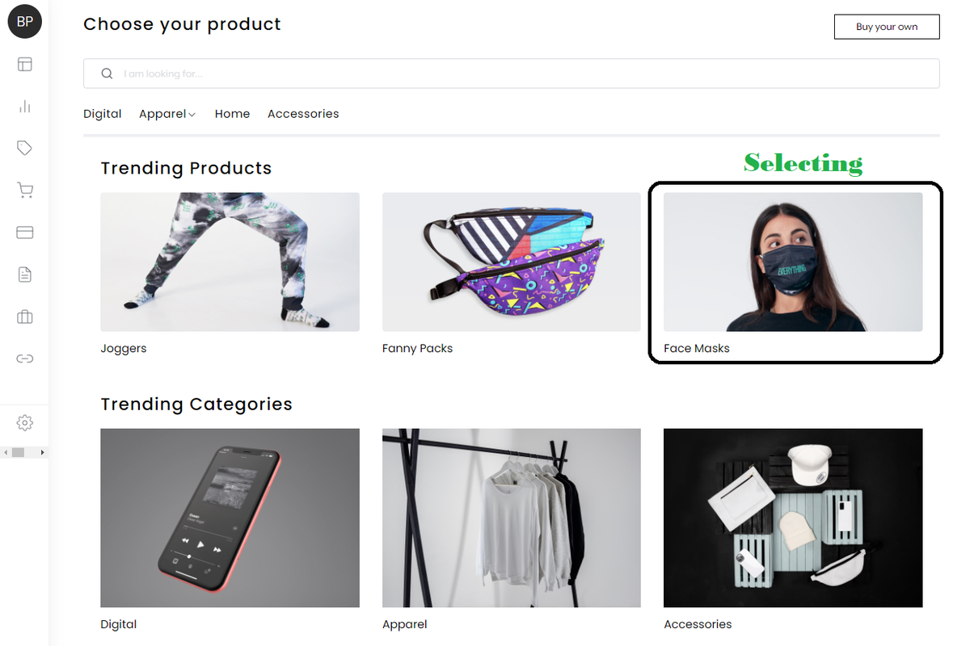Click the sidebar horizontal scrollbar right arrow

click(43, 452)
